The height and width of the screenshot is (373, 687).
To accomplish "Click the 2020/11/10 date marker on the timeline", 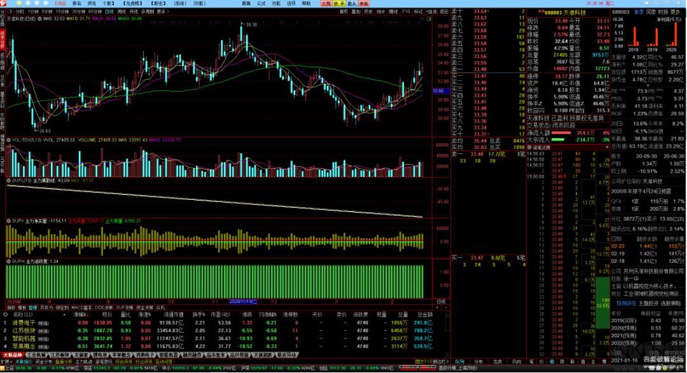I will click(x=244, y=302).
